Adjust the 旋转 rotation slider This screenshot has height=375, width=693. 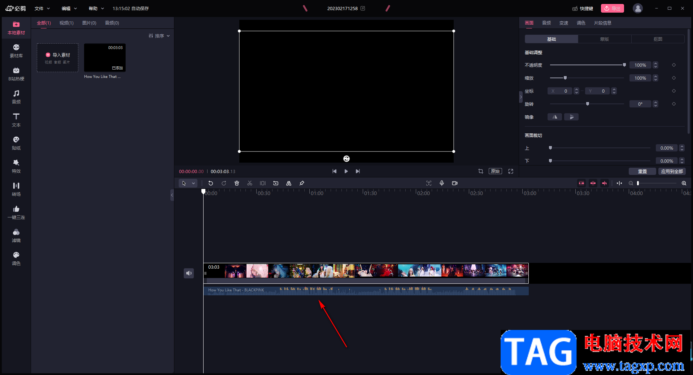(x=587, y=104)
